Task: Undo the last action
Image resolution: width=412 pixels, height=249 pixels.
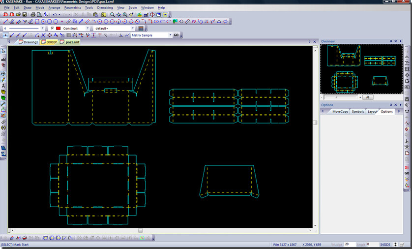Action: [x=55, y=14]
